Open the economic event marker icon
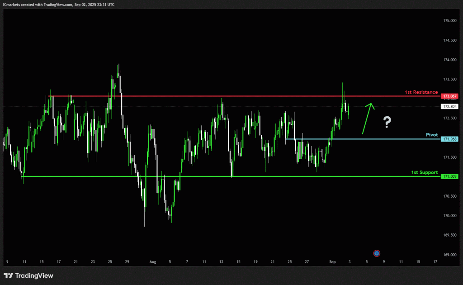 377,253
